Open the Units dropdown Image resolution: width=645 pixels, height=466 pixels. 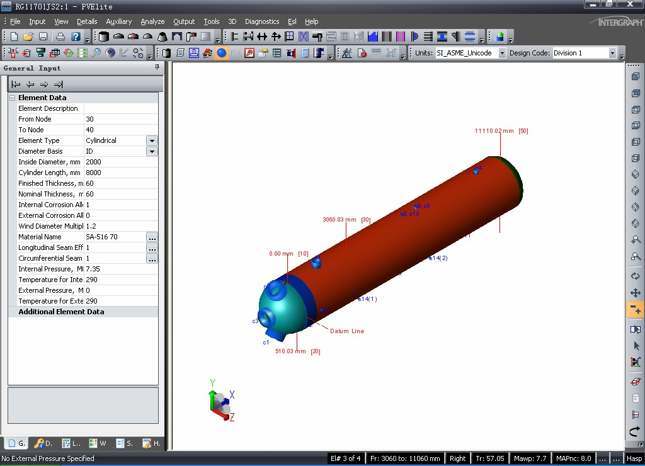pos(502,53)
